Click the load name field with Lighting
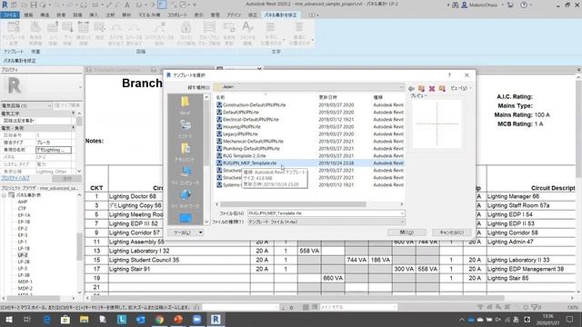 54,150
